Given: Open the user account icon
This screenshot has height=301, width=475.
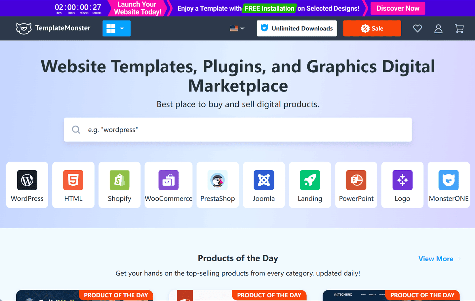Looking at the screenshot, I should (438, 29).
